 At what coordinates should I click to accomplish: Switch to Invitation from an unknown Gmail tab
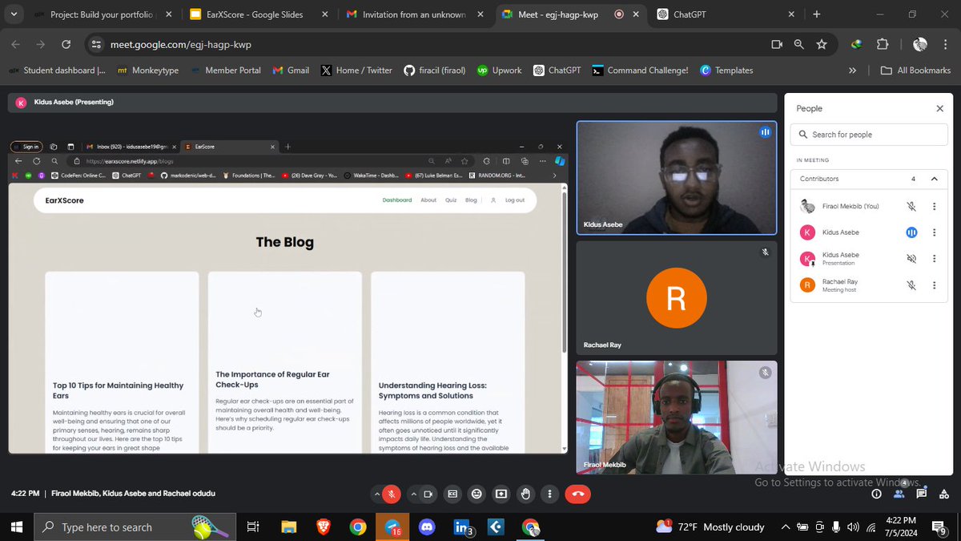click(x=413, y=14)
